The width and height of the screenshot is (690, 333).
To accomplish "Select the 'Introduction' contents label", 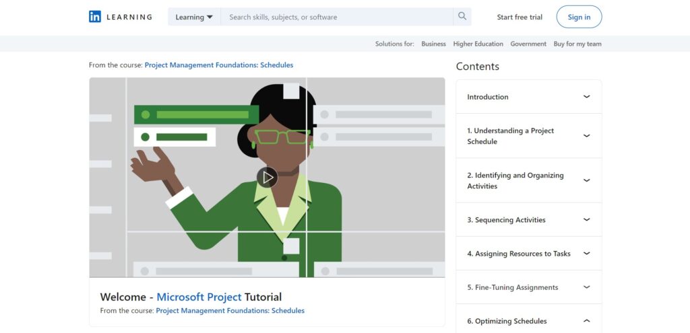I will 488,97.
